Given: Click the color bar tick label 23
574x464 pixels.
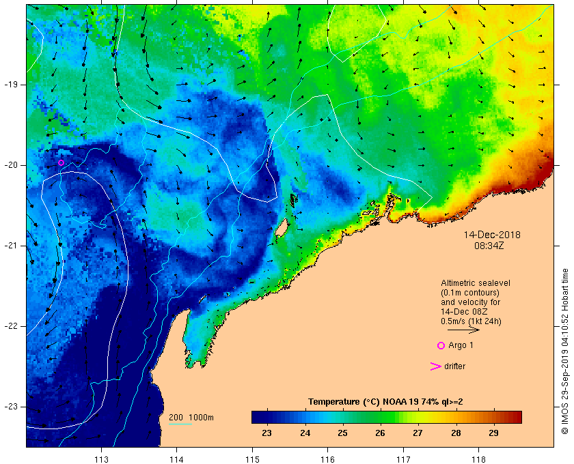Looking at the screenshot, I should [x=267, y=433].
